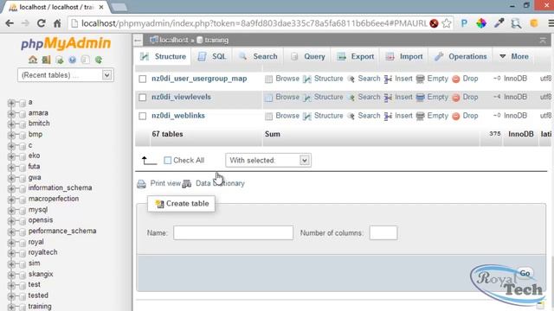Viewport: 554px width, 311px height.
Task: Click the printer icon next to Print view
Action: tap(141, 184)
